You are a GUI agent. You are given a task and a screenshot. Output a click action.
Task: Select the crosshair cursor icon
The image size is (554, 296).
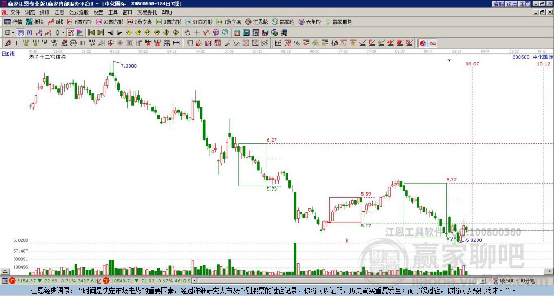tap(197, 32)
